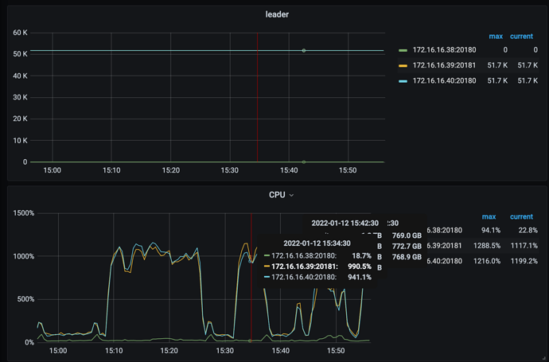
Task: Click the 15:10 label on CPU time axis
Action: 114,351
